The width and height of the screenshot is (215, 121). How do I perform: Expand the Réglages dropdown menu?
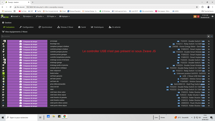(64, 16)
